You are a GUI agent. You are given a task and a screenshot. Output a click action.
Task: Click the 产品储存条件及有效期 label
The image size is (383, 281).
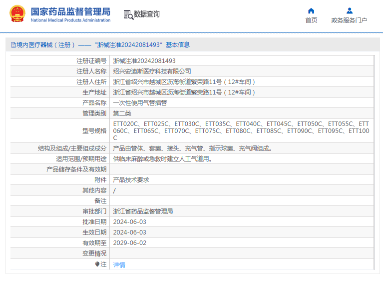pyautogui.click(x=76, y=169)
